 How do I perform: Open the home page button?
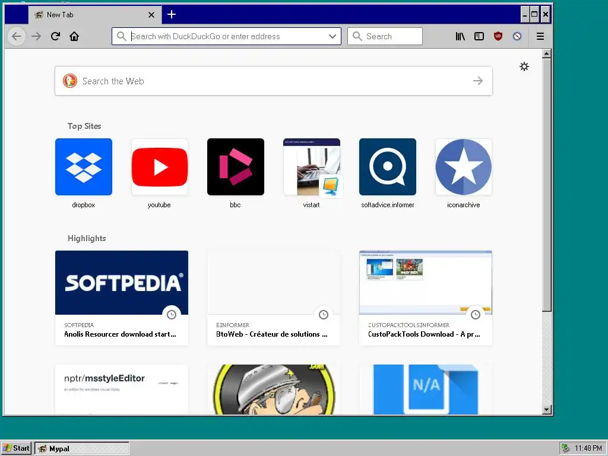click(x=74, y=36)
